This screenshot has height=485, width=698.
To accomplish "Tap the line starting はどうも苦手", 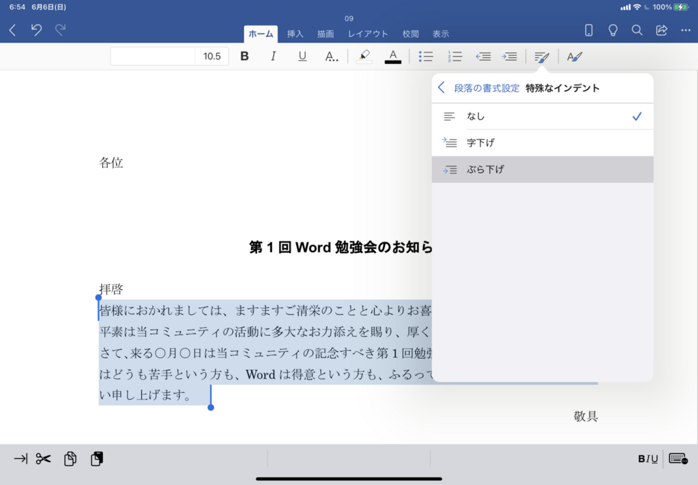I will tap(265, 374).
